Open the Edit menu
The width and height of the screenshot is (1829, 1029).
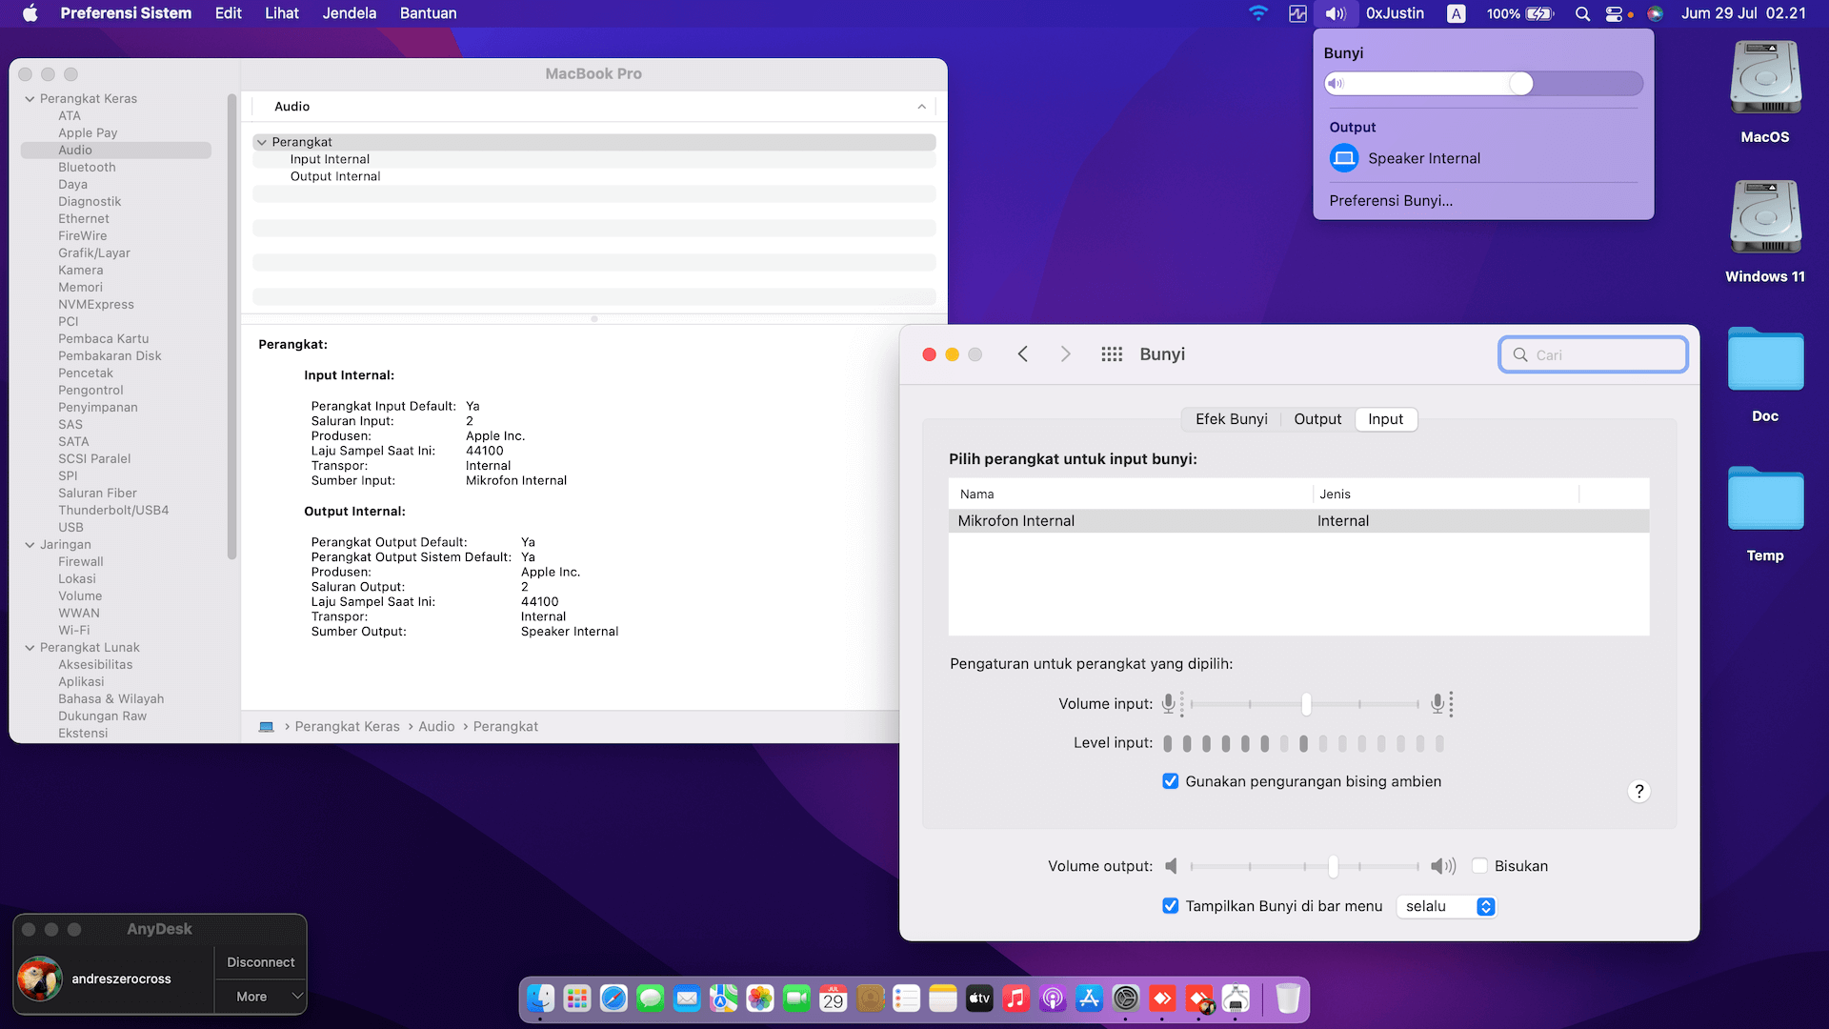tap(229, 13)
